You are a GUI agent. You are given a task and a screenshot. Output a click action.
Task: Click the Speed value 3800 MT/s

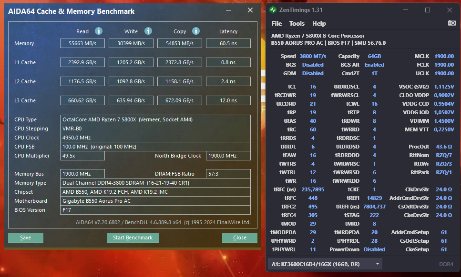[x=313, y=56]
